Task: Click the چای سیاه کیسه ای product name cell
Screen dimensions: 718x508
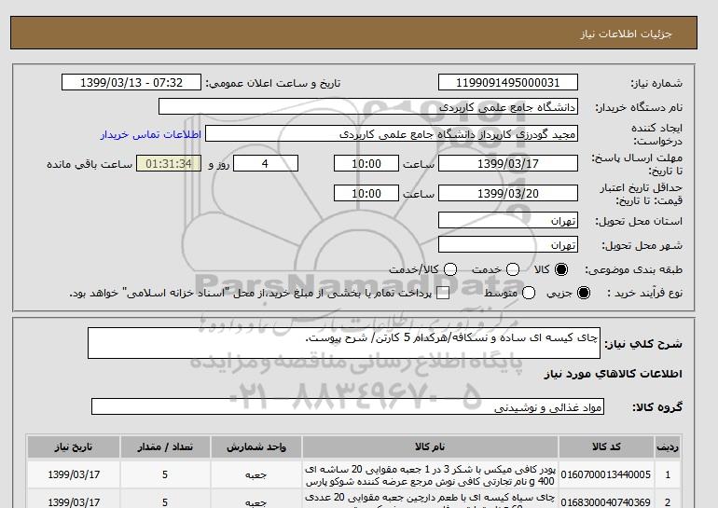Action: point(430,500)
